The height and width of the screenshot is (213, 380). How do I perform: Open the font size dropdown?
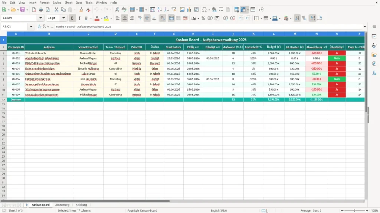click(x=63, y=18)
